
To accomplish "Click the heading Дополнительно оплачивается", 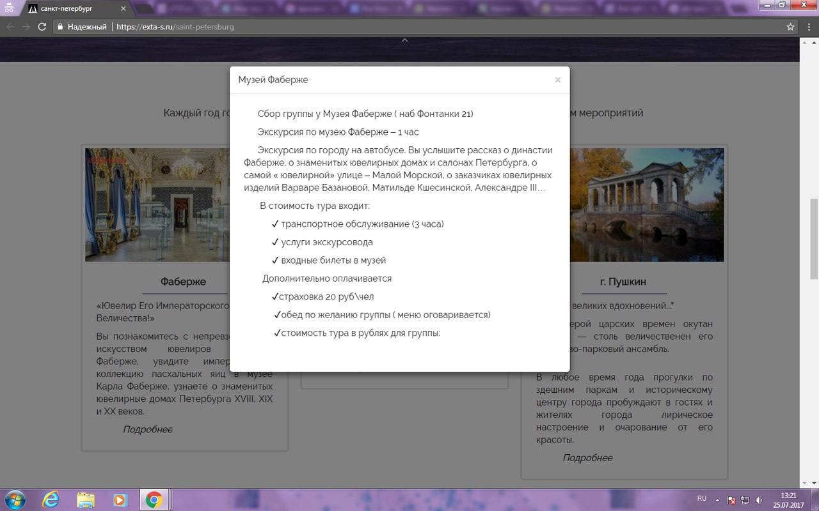I will click(327, 278).
